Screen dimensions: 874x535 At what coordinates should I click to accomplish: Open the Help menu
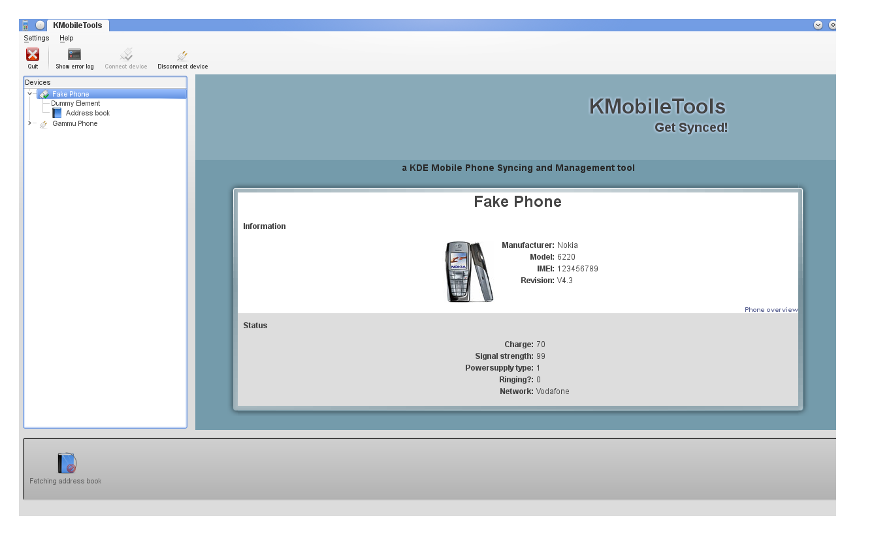67,38
